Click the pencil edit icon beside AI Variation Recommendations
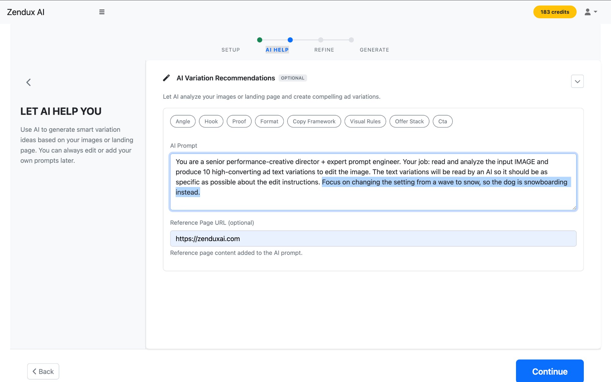This screenshot has width=611, height=382. point(166,78)
